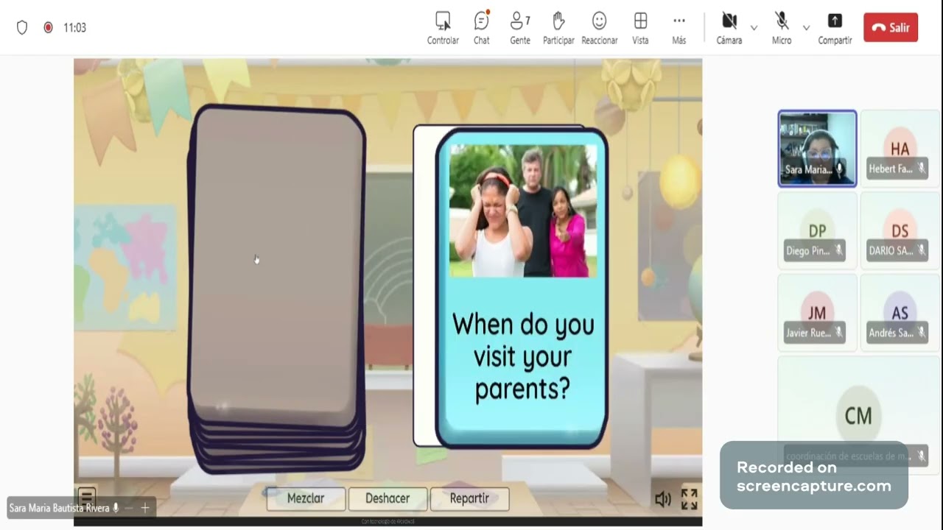This screenshot has width=943, height=530.
Task: Toggle the Cámara on or off
Action: pyautogui.click(x=729, y=28)
